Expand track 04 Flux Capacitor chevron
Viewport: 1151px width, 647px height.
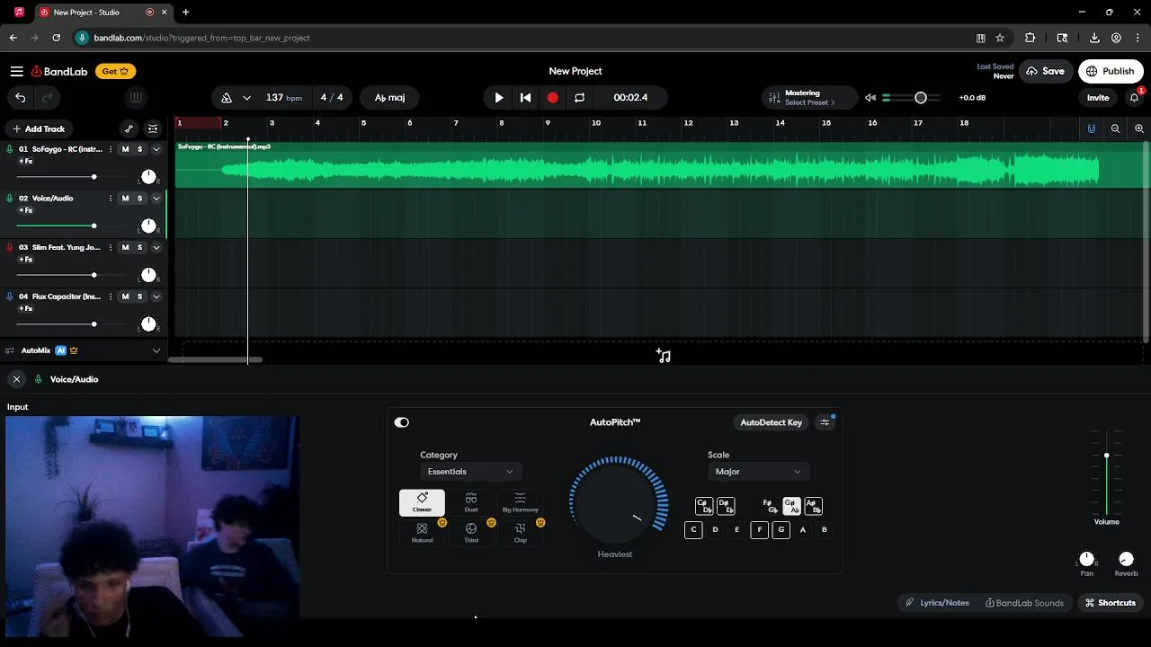(x=156, y=297)
